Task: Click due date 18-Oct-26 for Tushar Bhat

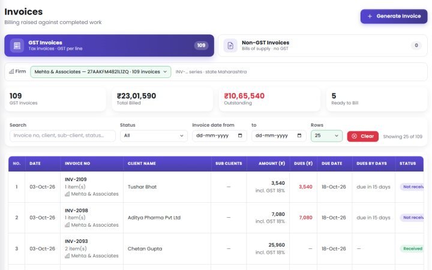Action: click(x=334, y=187)
